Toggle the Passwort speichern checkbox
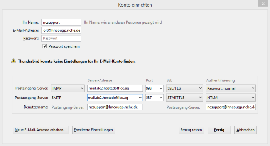 (x=45, y=46)
